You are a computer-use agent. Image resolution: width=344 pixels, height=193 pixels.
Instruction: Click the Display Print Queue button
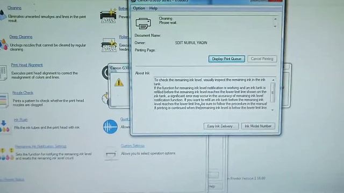tap(227, 59)
